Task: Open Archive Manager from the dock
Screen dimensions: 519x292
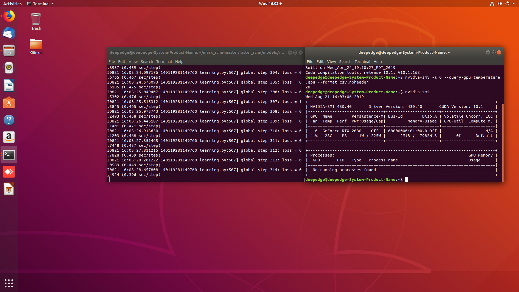Action: (x=9, y=51)
